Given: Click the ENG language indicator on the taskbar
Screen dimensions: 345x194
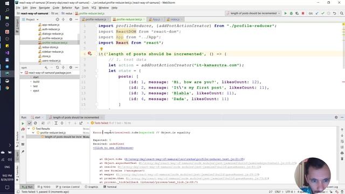Looking at the screenshot, I should tap(7, 167).
